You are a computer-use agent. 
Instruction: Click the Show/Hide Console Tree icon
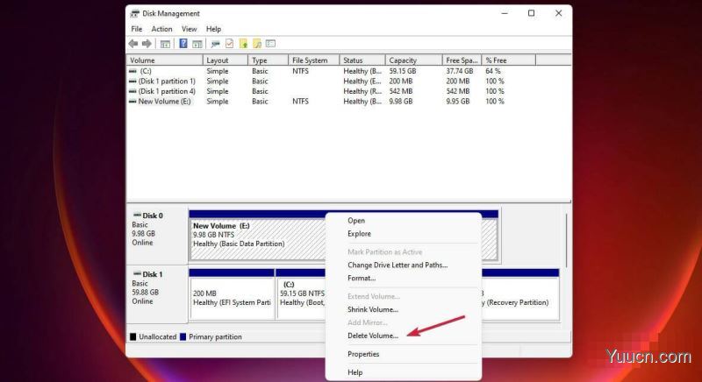pos(165,44)
